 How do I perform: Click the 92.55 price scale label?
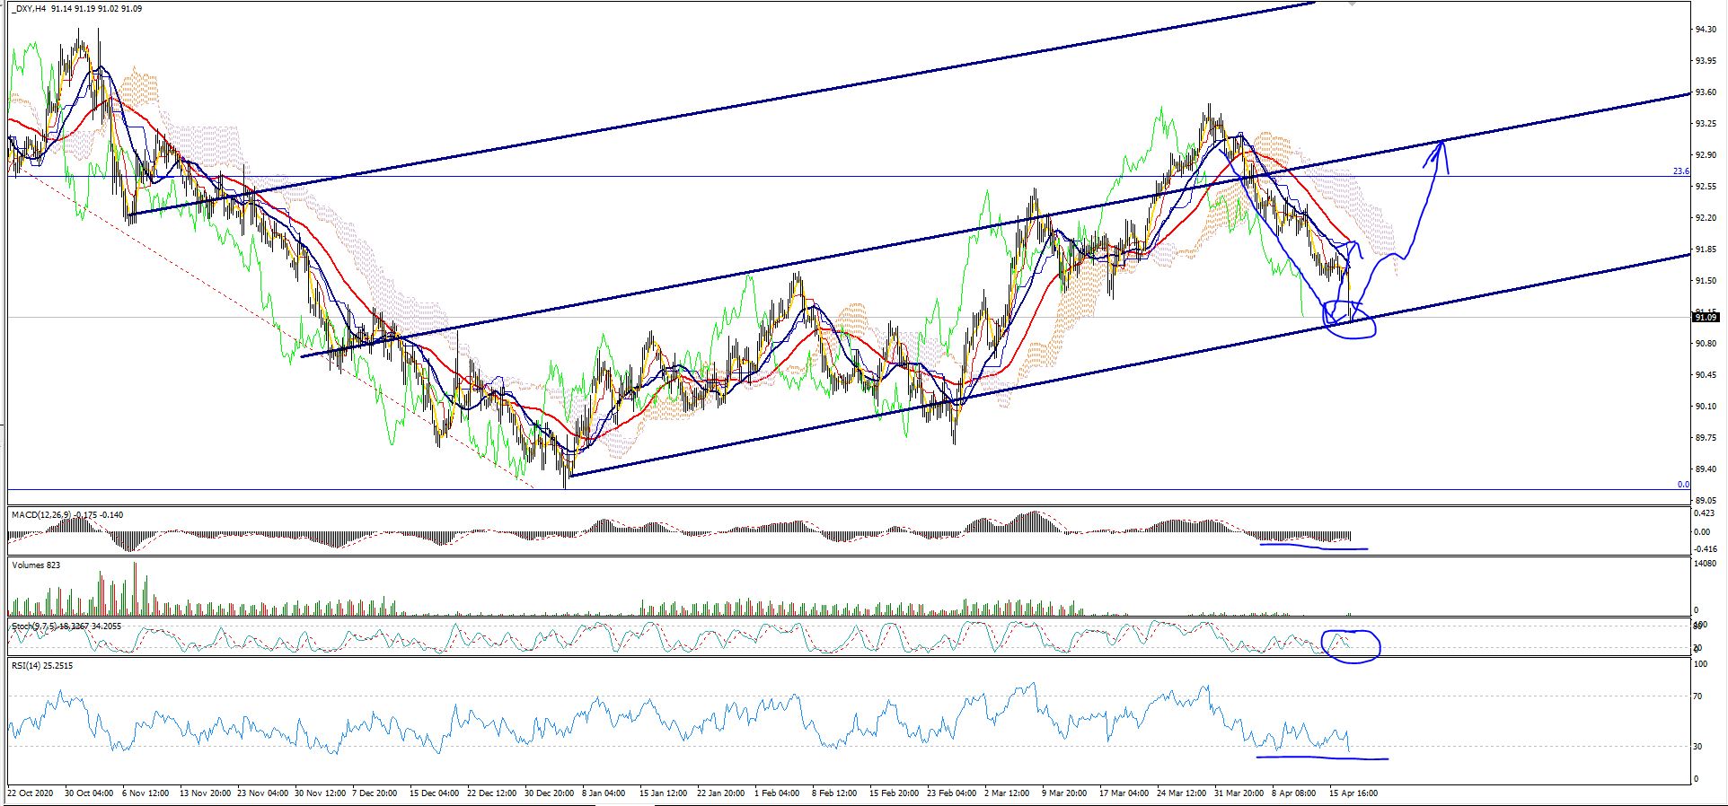coord(1704,187)
